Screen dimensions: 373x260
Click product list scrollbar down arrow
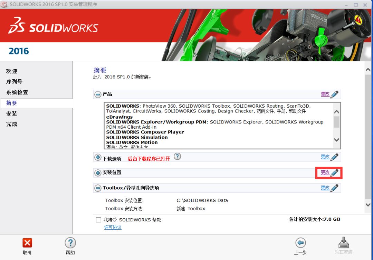tap(336, 140)
